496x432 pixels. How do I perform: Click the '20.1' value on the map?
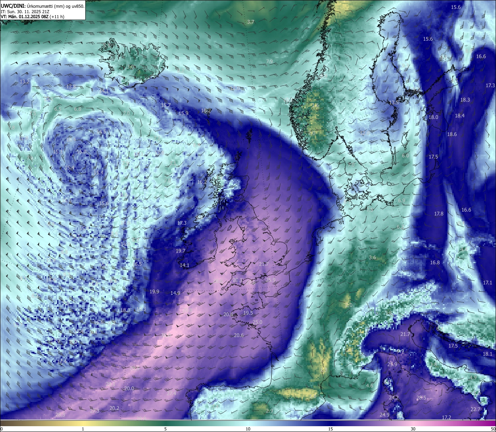238,280
